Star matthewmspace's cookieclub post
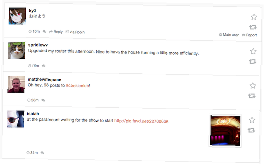Screen dimensions: 264x164 point(253,86)
